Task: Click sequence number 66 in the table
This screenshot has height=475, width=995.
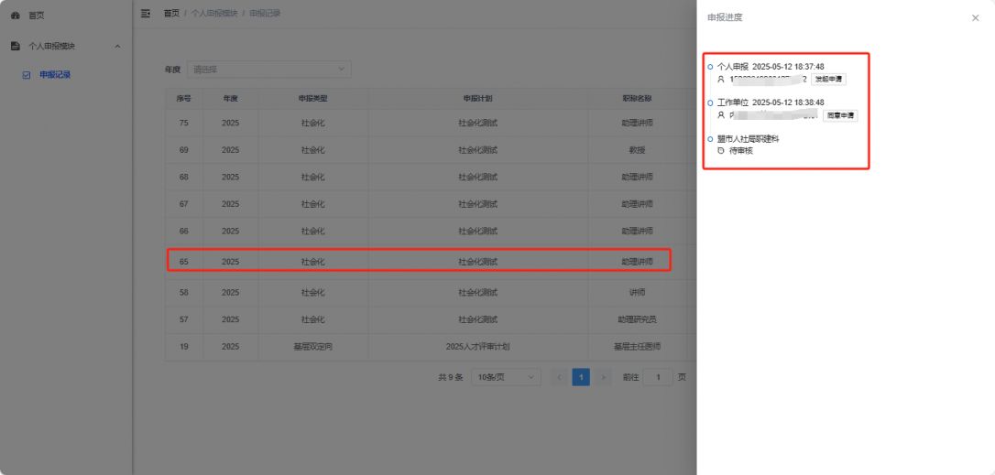Action: (184, 231)
